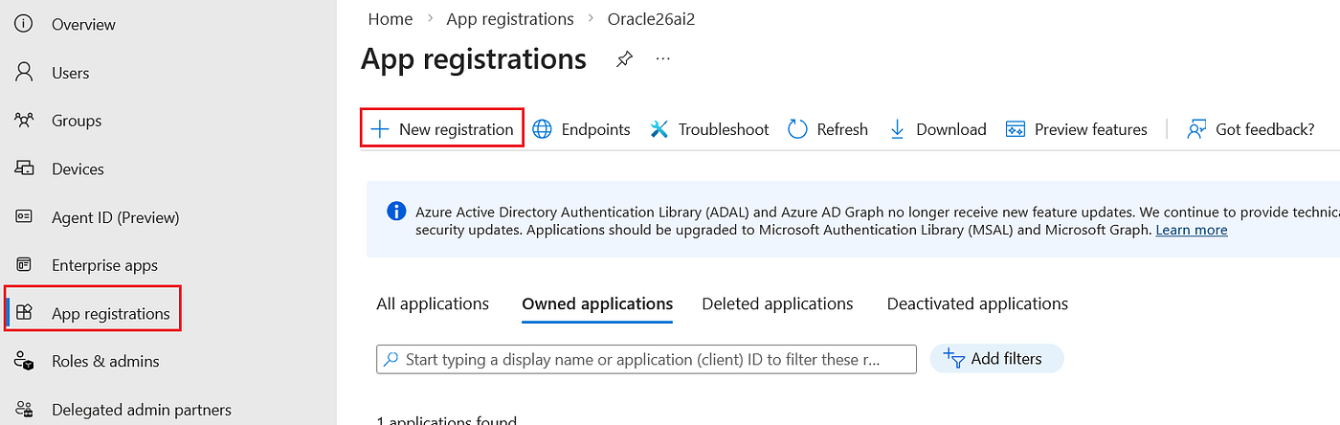Switch to the Deactivated applications tab
Screen dimensions: 1340x425
coord(977,303)
